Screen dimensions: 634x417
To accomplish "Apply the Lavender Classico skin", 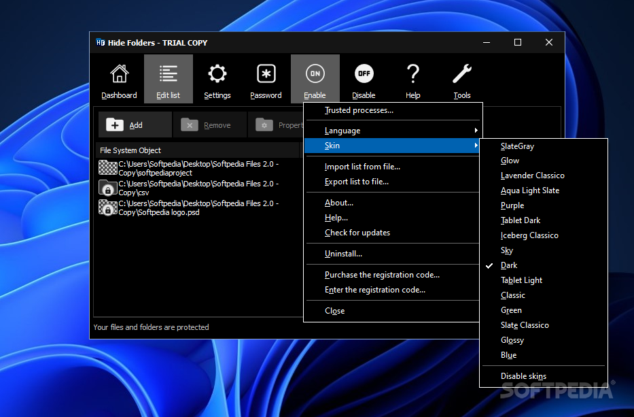I will click(x=544, y=176).
